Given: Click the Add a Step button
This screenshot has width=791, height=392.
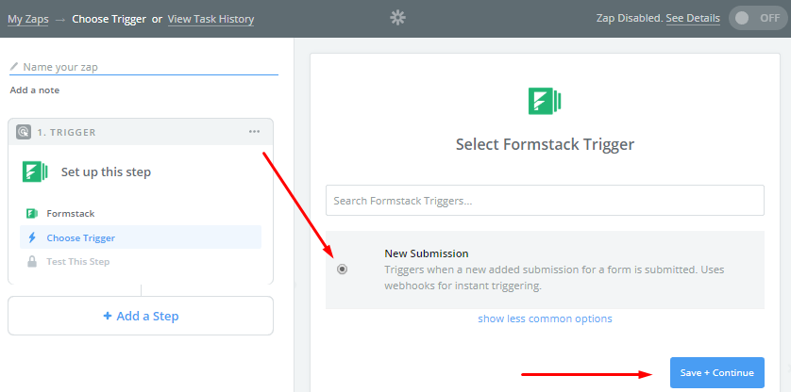Looking at the screenshot, I should pos(141,316).
